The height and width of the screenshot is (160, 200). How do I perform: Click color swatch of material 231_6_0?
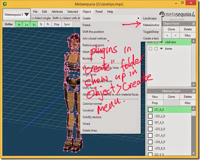(150, 110)
